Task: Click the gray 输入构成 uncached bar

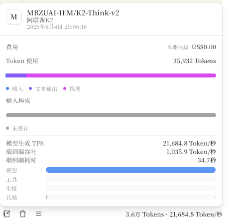Action: (111, 115)
